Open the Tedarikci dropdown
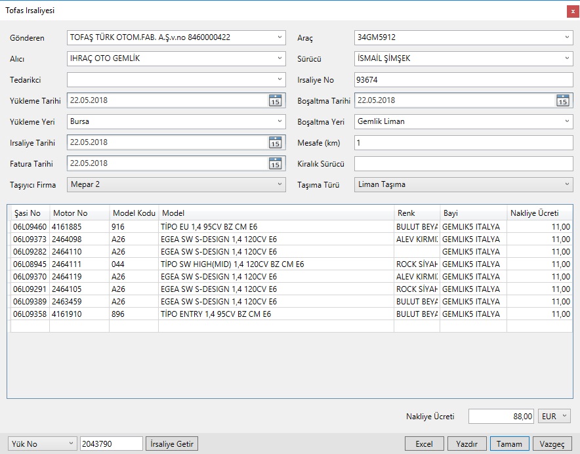The width and height of the screenshot is (580, 454). [280, 79]
